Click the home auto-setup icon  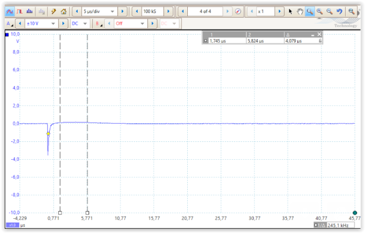pyautogui.click(x=63, y=11)
